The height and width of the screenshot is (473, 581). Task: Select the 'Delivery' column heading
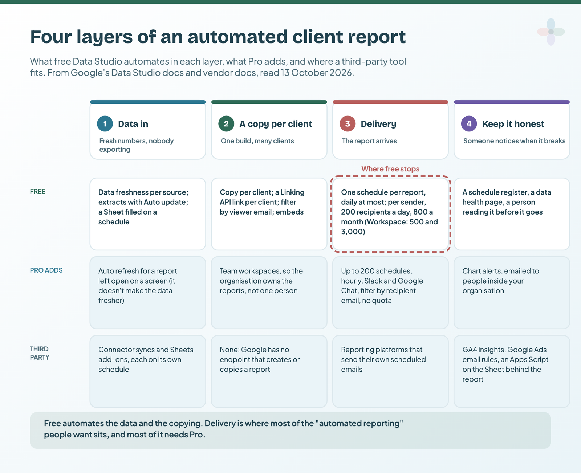[378, 124]
